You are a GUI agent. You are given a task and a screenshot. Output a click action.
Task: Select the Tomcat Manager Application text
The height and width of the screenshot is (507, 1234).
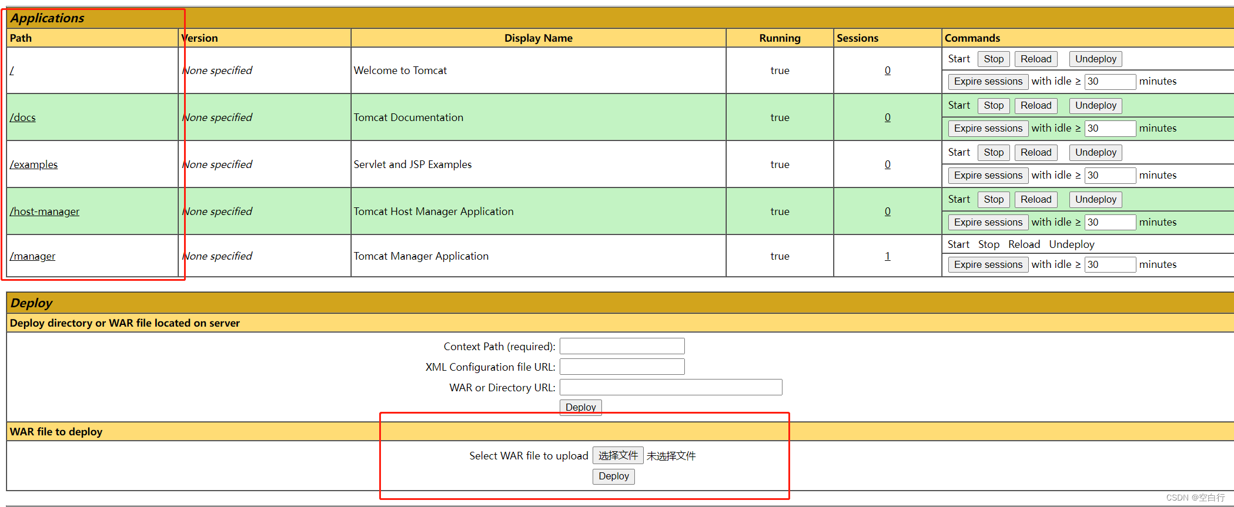pyautogui.click(x=421, y=256)
